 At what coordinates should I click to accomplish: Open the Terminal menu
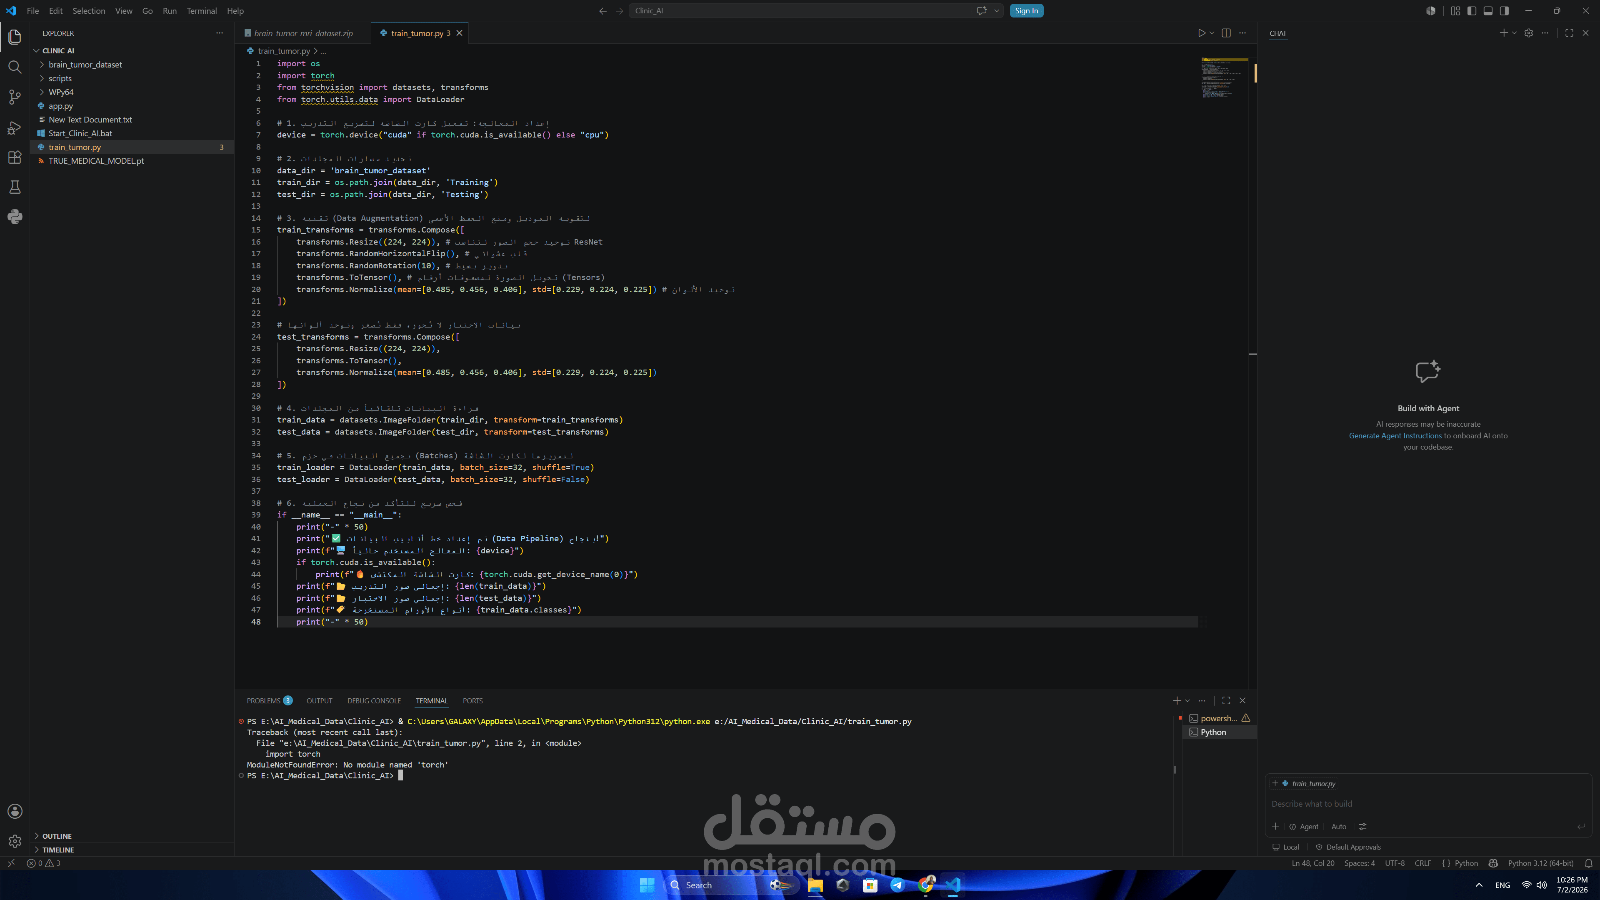coord(202,10)
